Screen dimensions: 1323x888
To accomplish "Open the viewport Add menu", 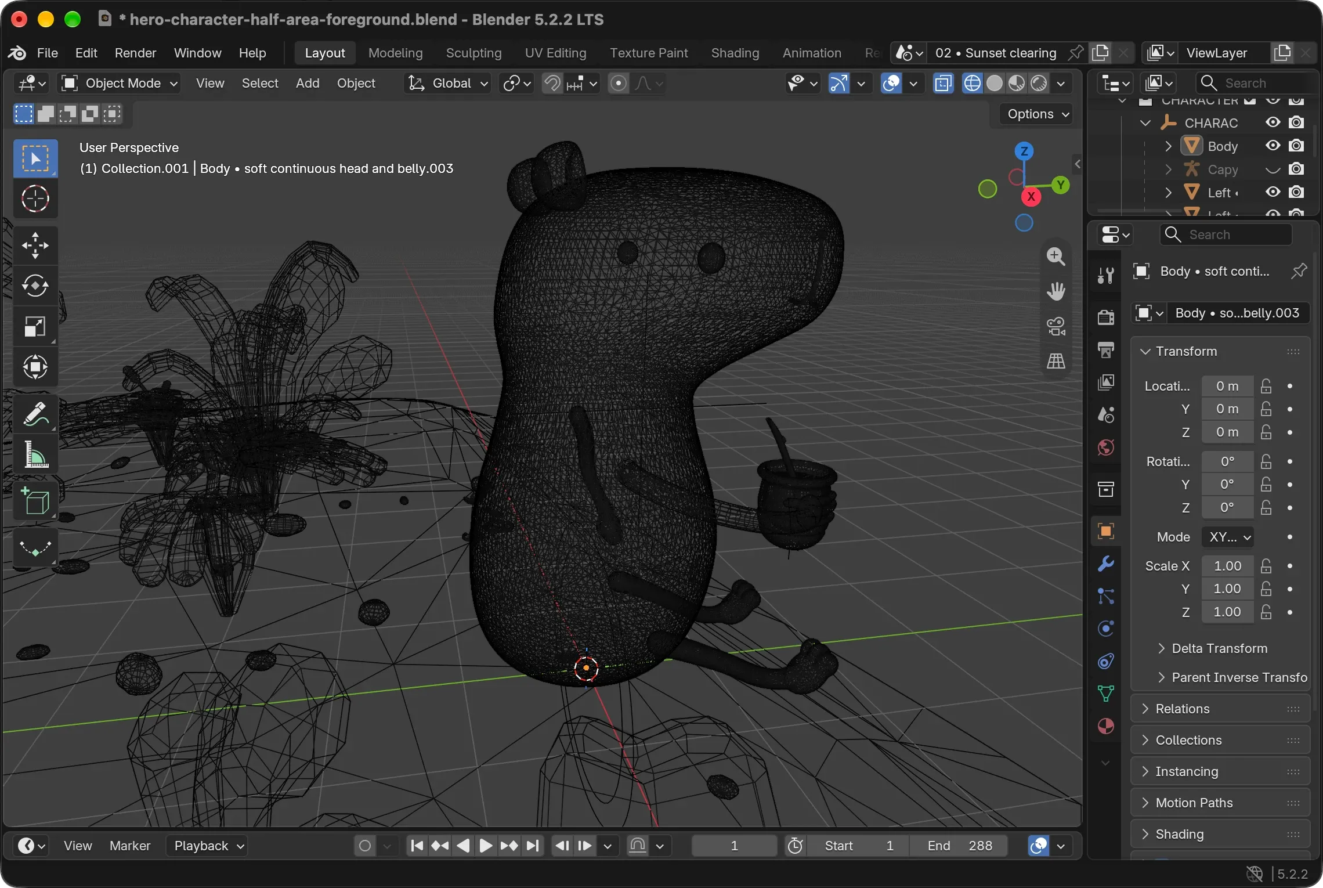I will (x=308, y=84).
